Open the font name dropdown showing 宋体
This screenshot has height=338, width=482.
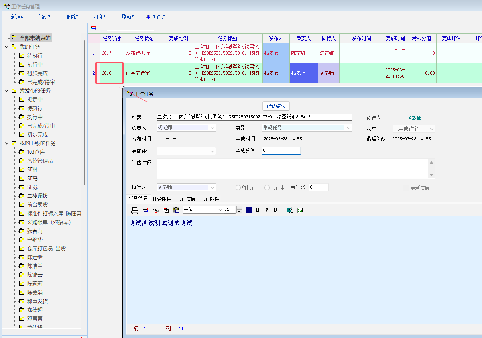coord(220,210)
